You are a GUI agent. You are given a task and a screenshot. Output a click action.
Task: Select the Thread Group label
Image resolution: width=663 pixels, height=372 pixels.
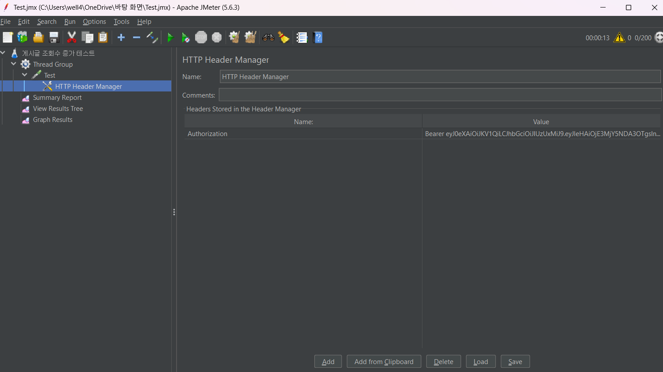53,65
